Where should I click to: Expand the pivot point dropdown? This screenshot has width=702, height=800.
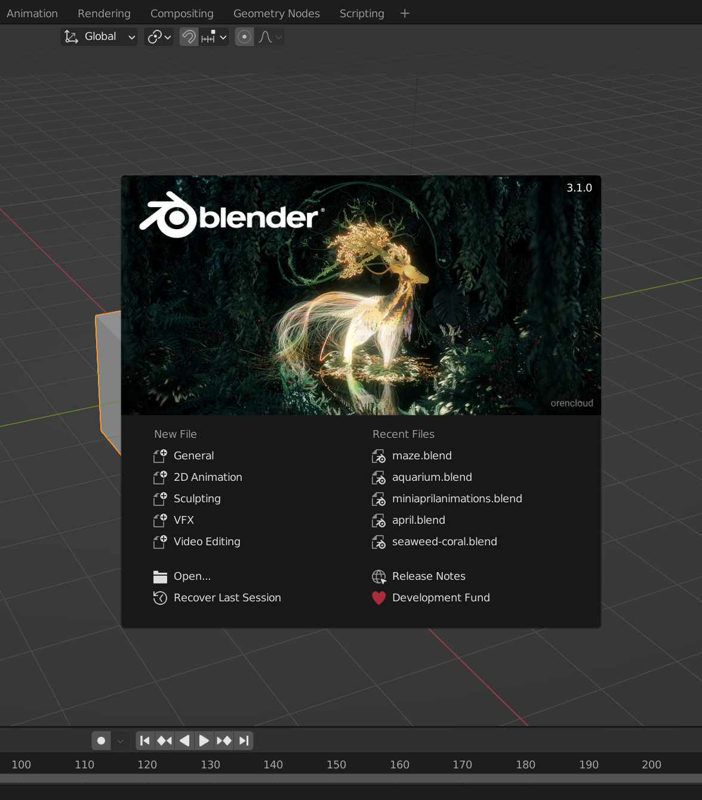point(159,37)
